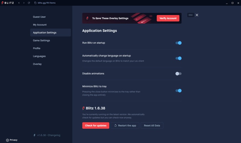The height and width of the screenshot is (143, 241).
Task: Click Restart the app button
Action: click(125, 125)
